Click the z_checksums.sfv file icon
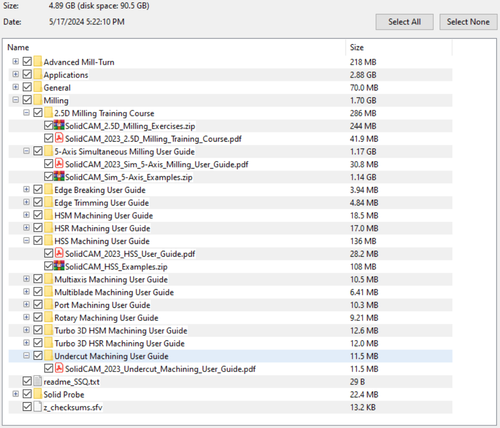Screen dimensions: 500x428 tap(38, 406)
